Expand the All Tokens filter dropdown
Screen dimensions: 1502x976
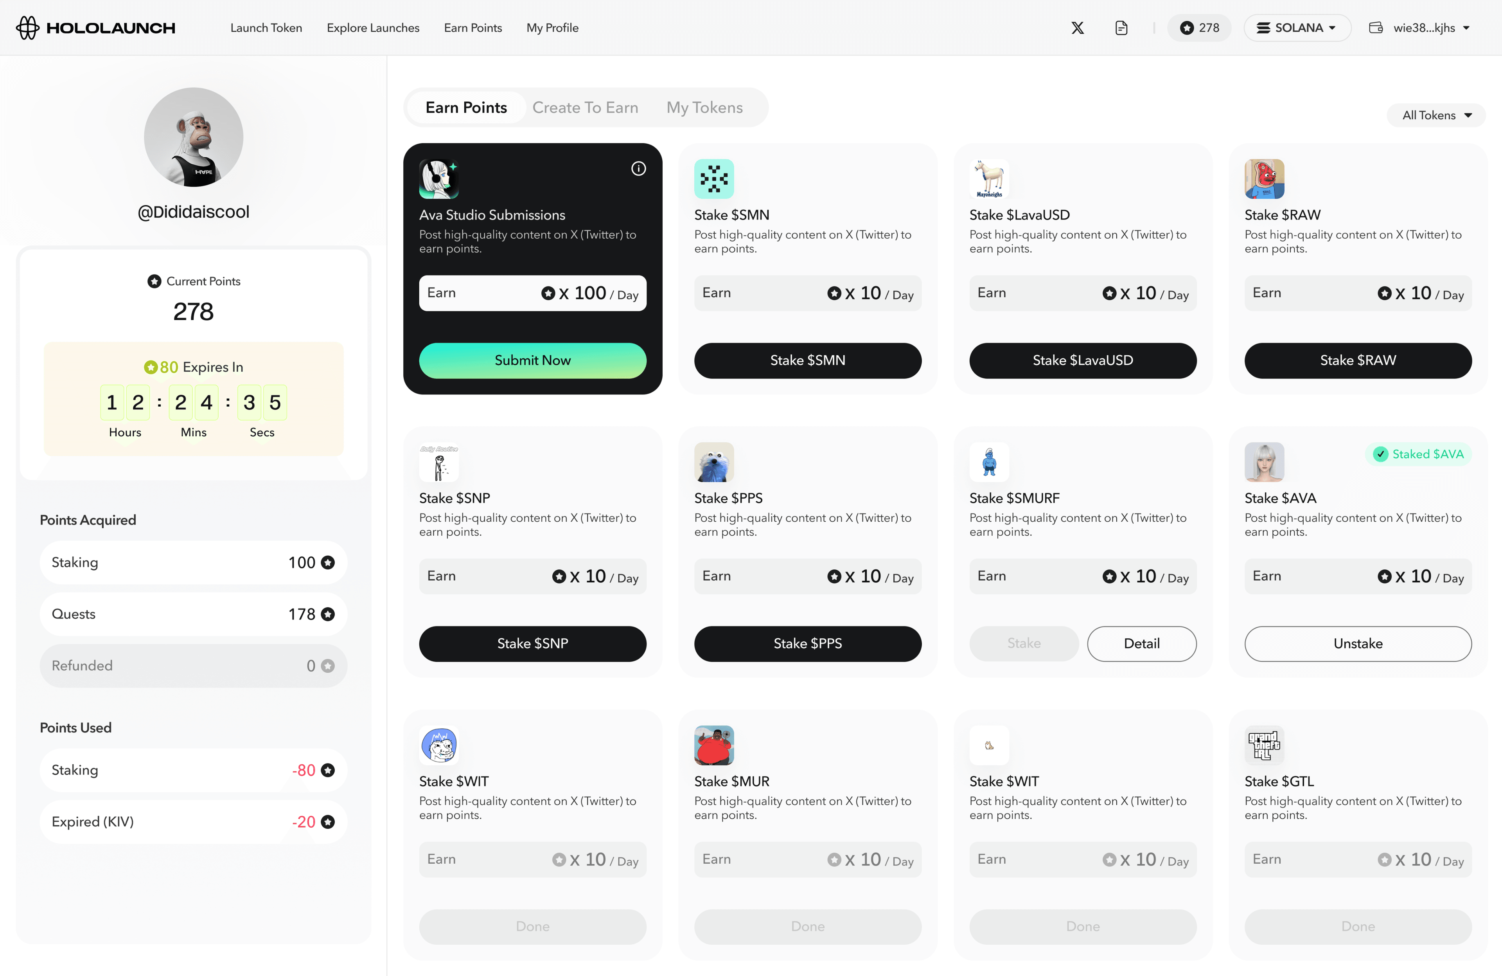1436,115
